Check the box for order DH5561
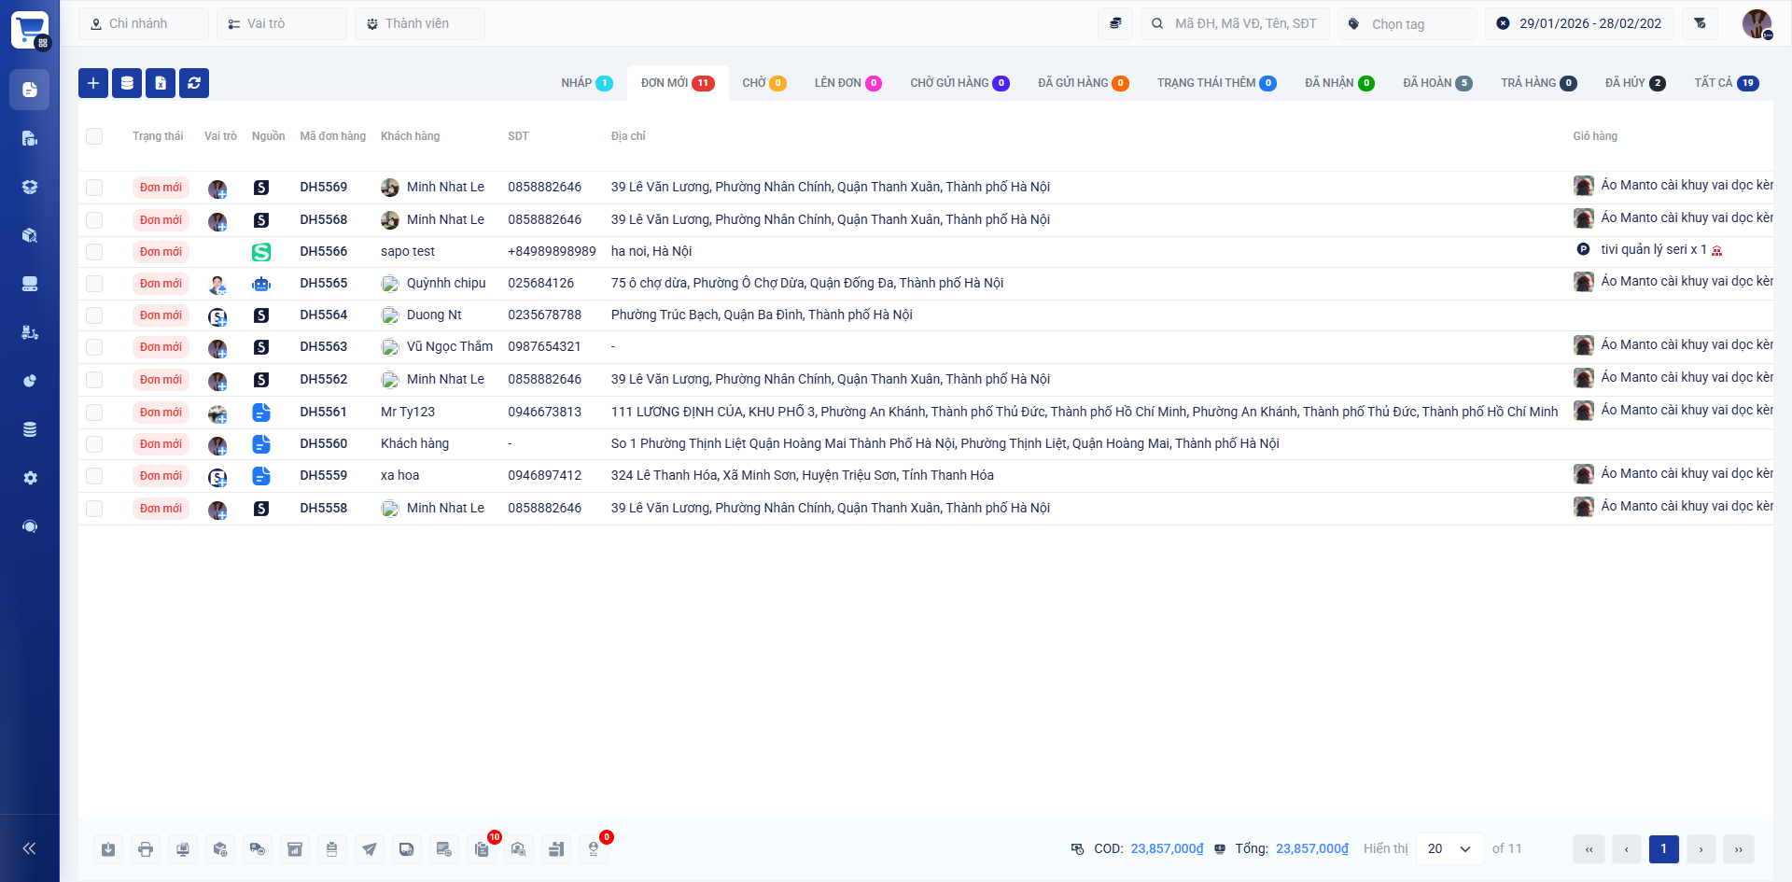This screenshot has width=1792, height=882. click(x=94, y=413)
